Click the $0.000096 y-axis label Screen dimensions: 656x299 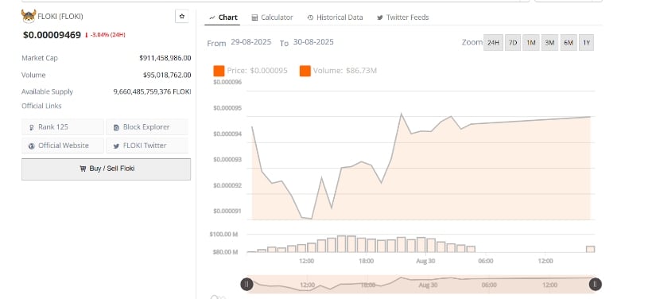coord(227,82)
